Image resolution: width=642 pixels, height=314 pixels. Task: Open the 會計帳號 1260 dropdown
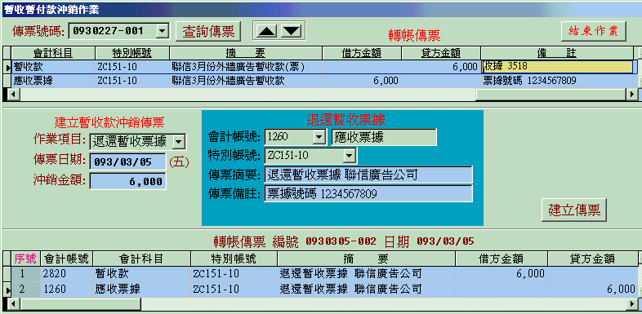[x=319, y=137]
